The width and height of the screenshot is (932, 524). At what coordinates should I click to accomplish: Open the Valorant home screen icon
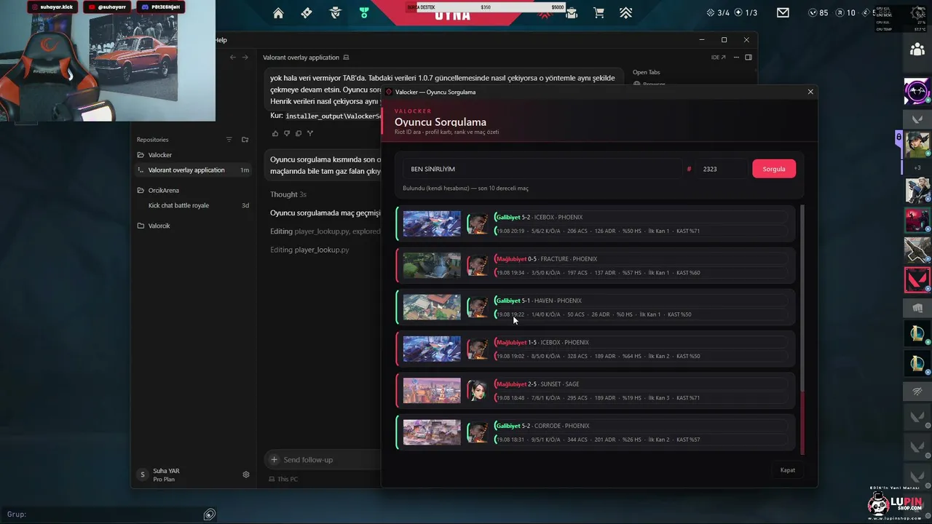click(278, 13)
